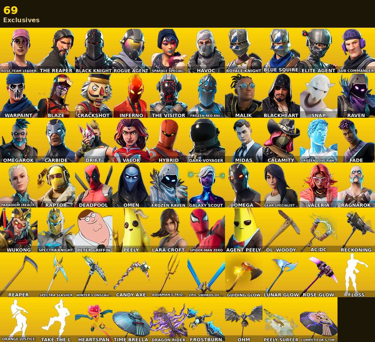
Task: Select the Wukong skin tile
Action: click(19, 230)
